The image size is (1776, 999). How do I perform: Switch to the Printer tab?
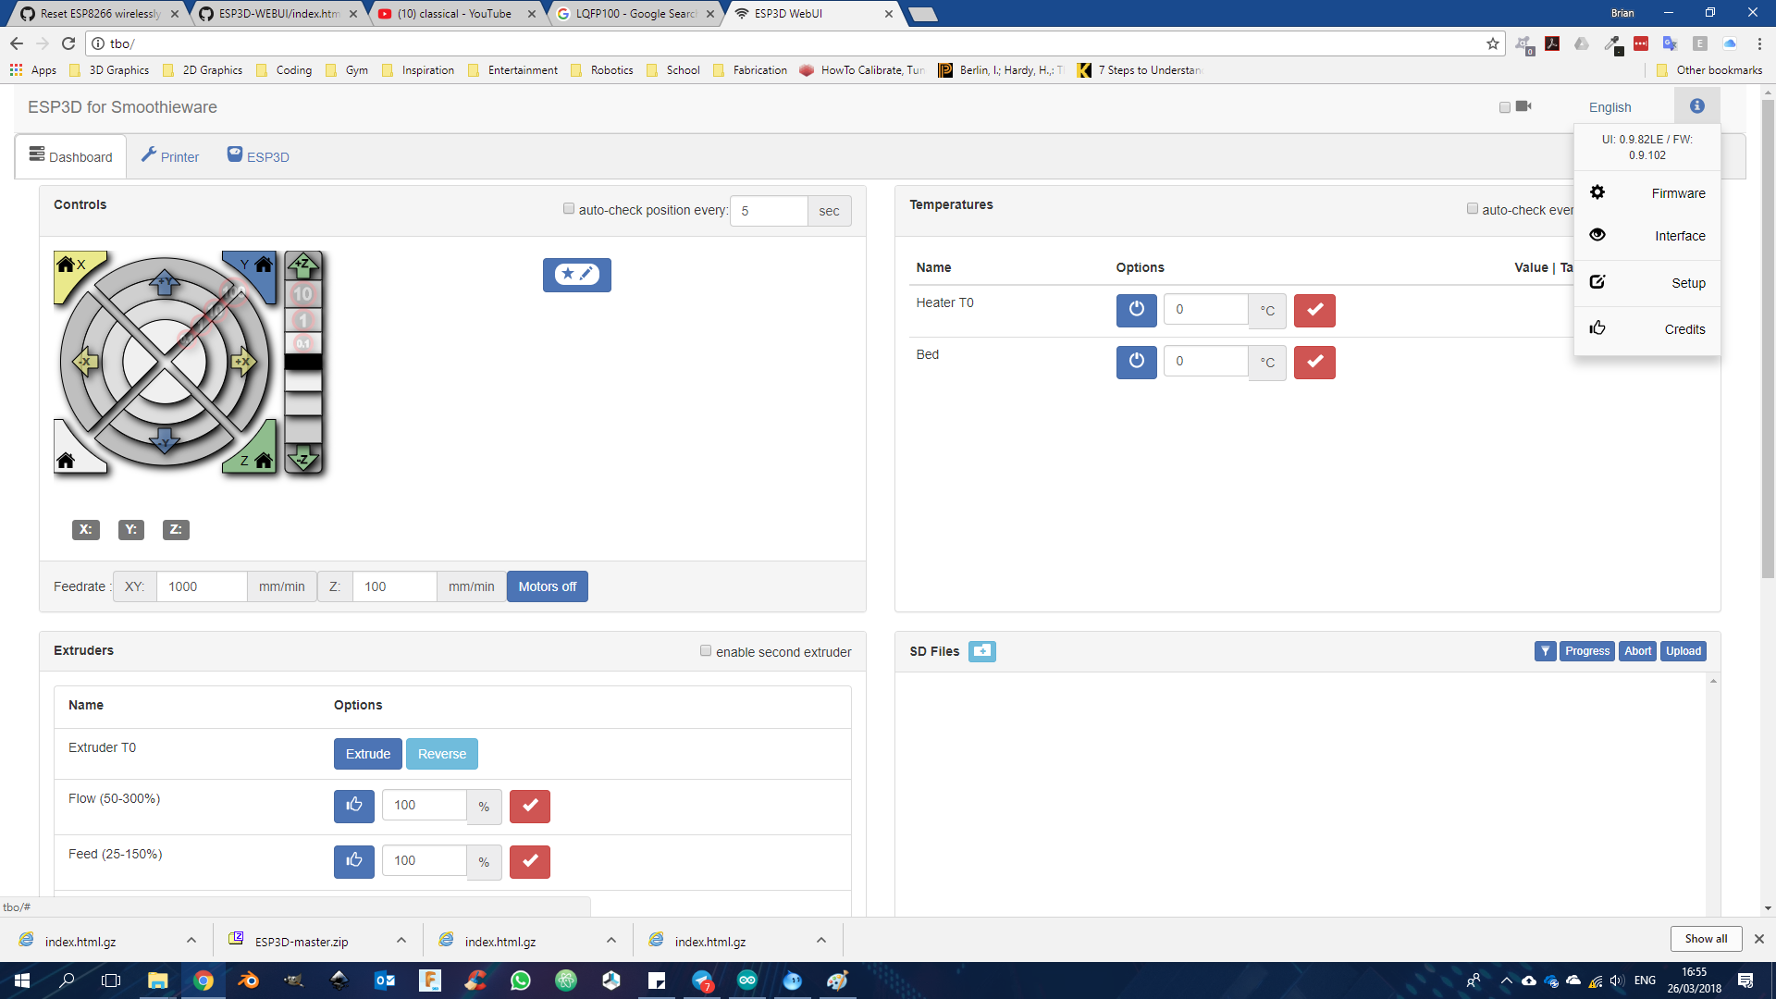(170, 155)
